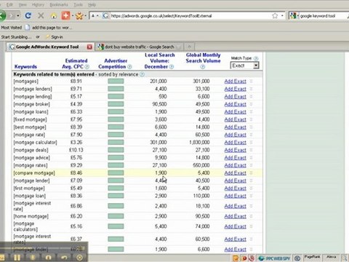Open the History menu
The height and width of the screenshot is (262, 349).
point(38,4)
